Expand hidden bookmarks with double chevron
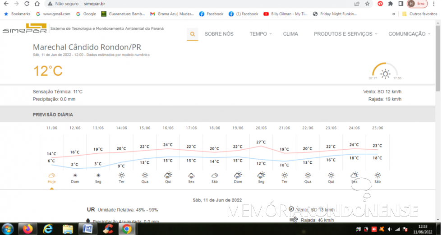This screenshot has height=235, width=442. (394, 14)
